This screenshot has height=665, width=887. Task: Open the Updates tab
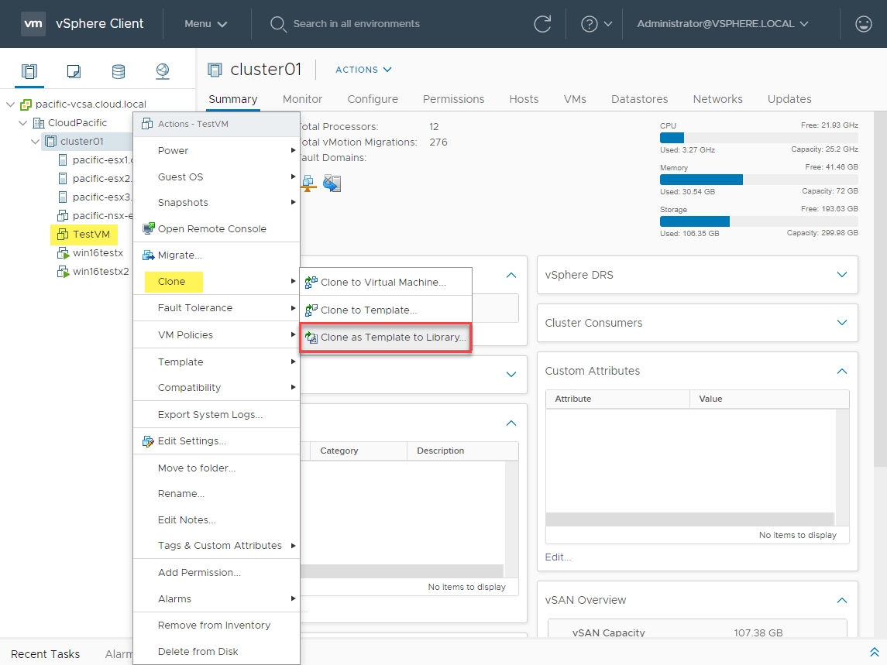tap(789, 99)
